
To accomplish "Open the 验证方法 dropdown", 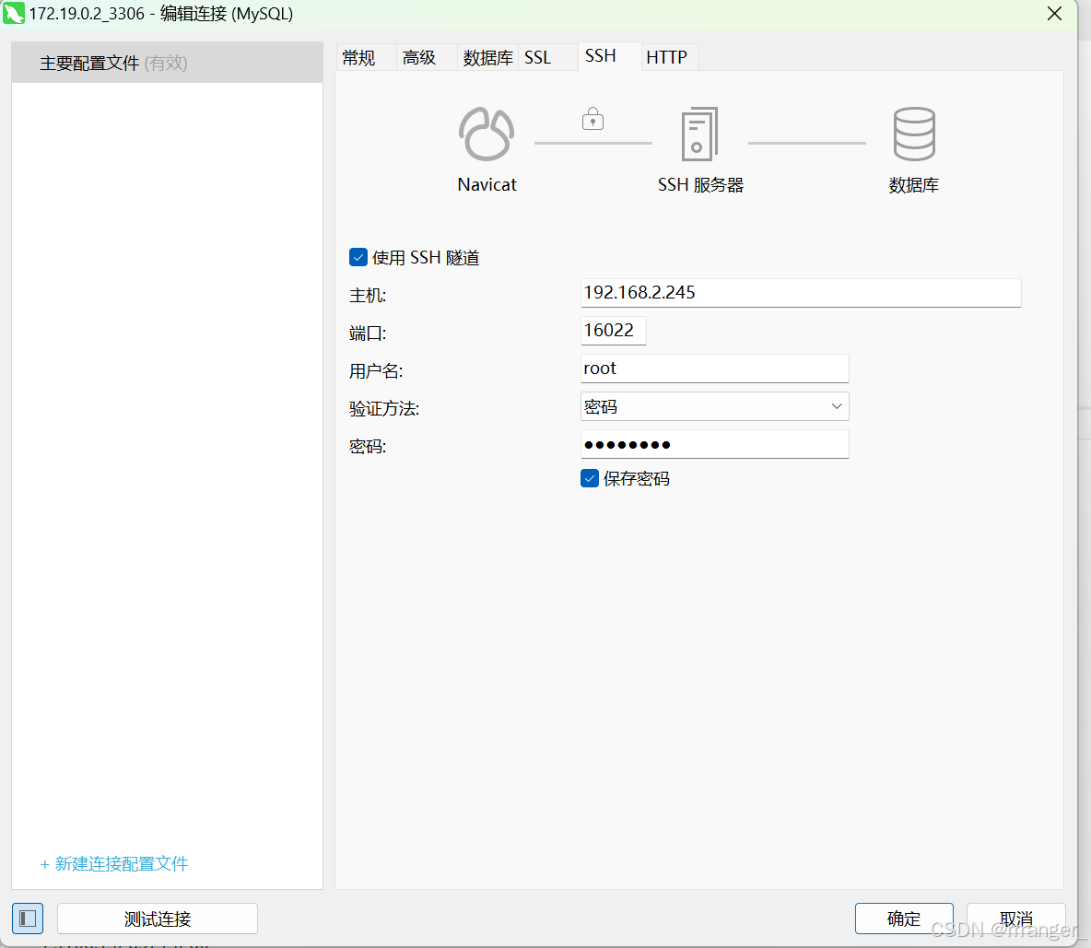I will pyautogui.click(x=714, y=406).
